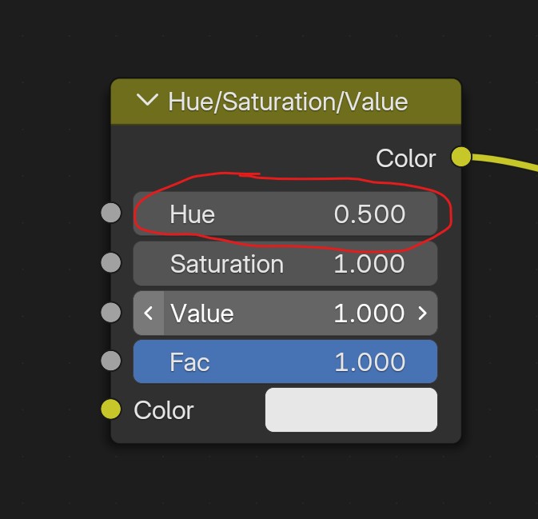Viewport: 538px width, 519px height.
Task: Click the yellow Color input socket
Action: click(x=111, y=409)
